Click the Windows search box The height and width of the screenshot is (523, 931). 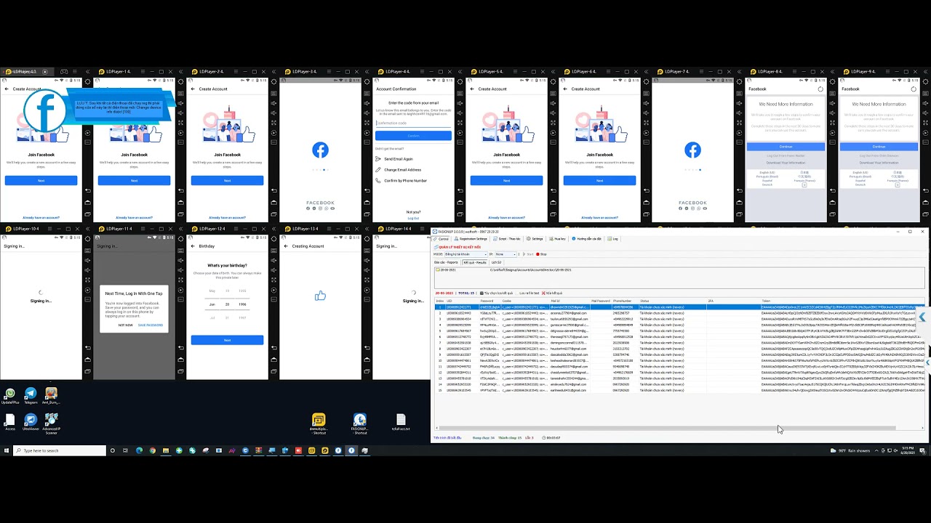(x=60, y=450)
